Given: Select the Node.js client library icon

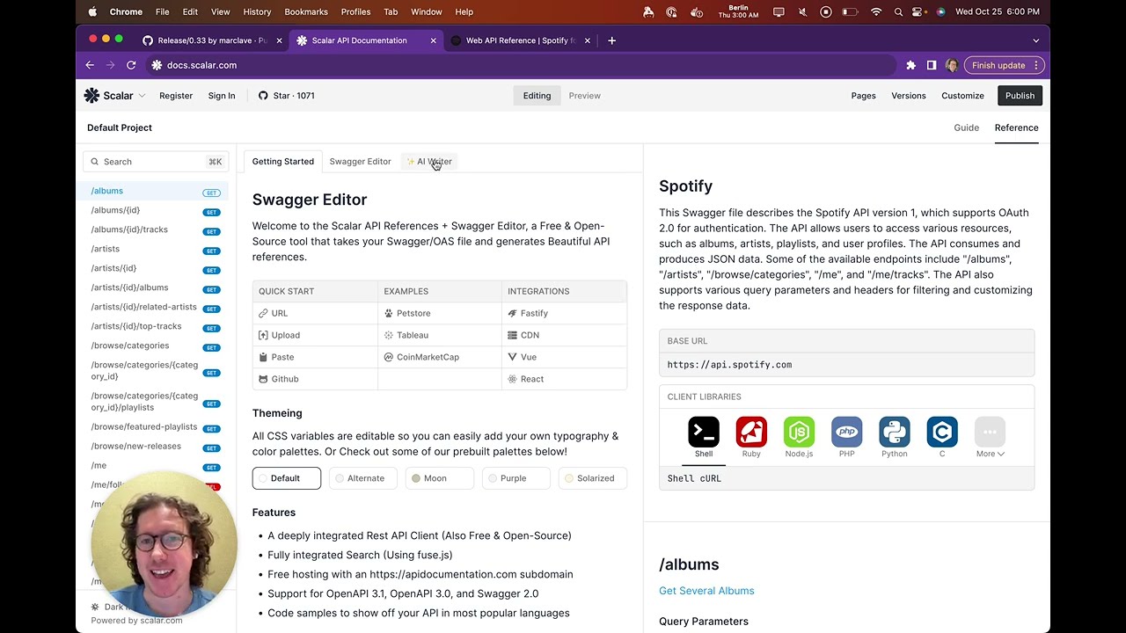Looking at the screenshot, I should pyautogui.click(x=799, y=432).
